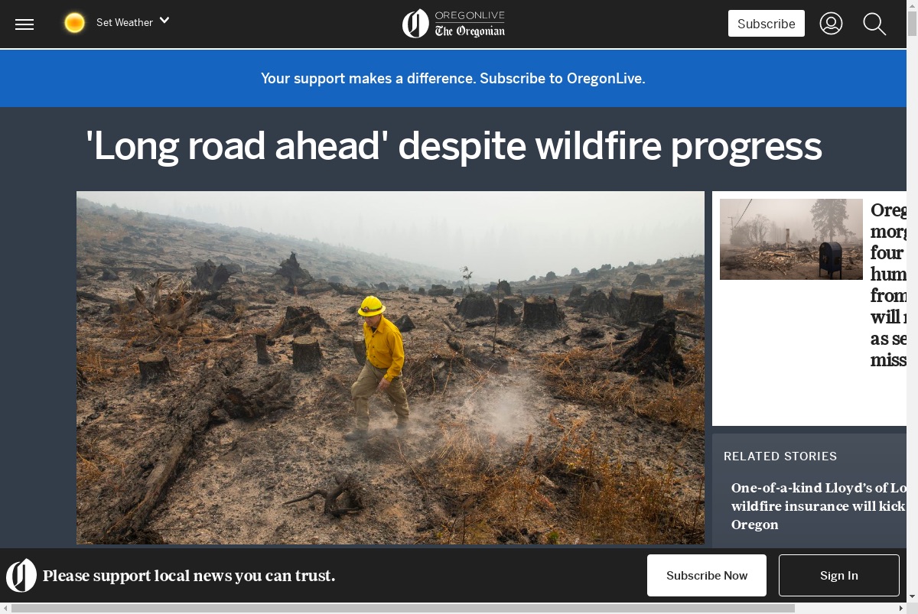Screen dimensions: 918x614
Task: Click the Sign In button
Action: (839, 576)
